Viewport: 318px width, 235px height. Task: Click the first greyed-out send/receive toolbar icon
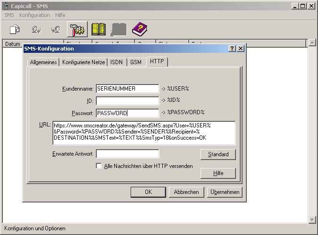click(x=35, y=30)
